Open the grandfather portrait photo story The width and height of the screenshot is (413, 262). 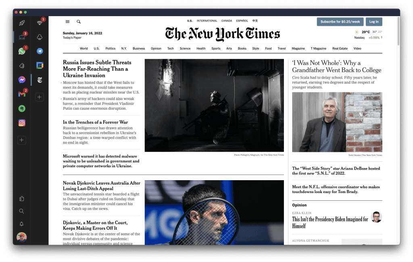(x=337, y=122)
